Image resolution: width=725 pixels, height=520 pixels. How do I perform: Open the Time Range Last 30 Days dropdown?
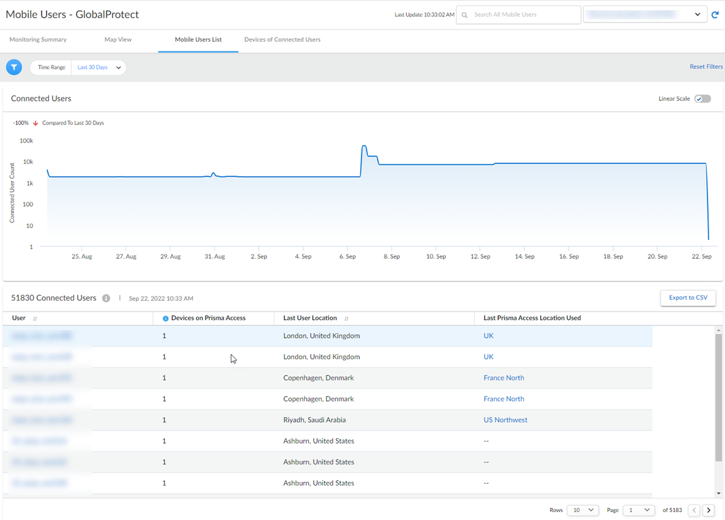point(98,67)
